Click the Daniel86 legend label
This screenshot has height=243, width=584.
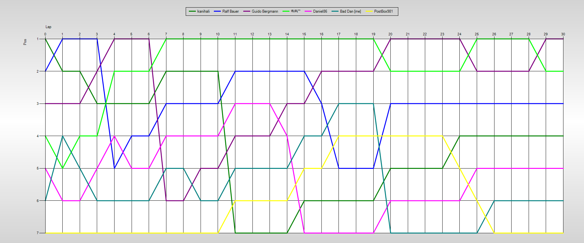[x=320, y=11]
